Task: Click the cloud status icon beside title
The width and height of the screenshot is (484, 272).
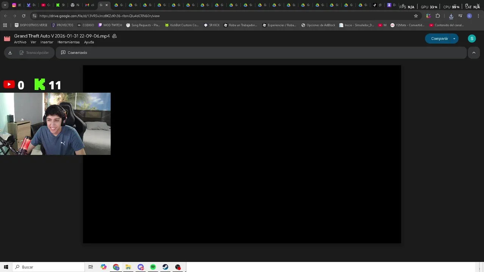Action: (x=114, y=36)
